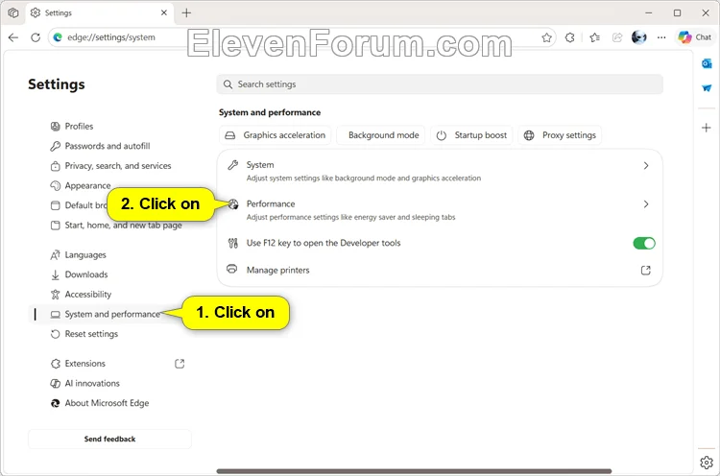This screenshot has height=476, width=720.
Task: Click the external link icon beside Extensions
Action: pos(180,364)
